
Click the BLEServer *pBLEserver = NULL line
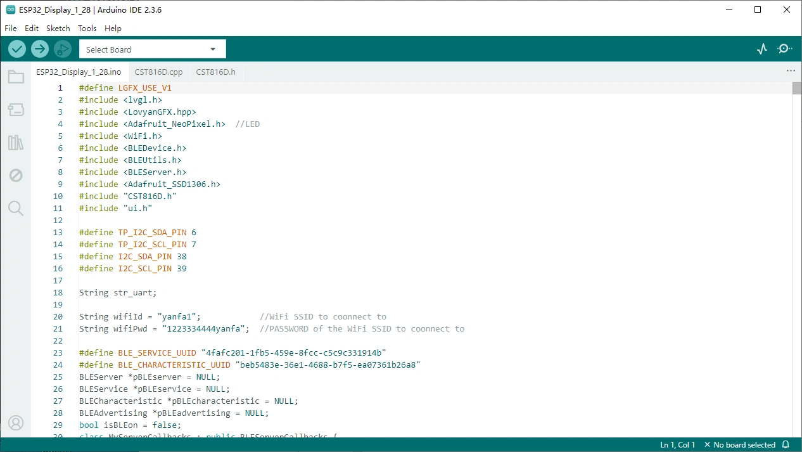[150, 377]
